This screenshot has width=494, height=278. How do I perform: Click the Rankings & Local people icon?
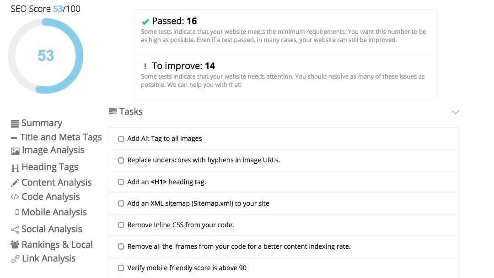(x=15, y=244)
